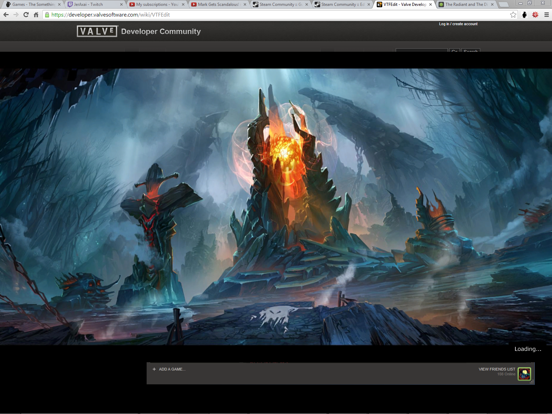Click the Steam favicon on Steam Community Ed tab
This screenshot has height=414, width=552.
click(x=317, y=4)
